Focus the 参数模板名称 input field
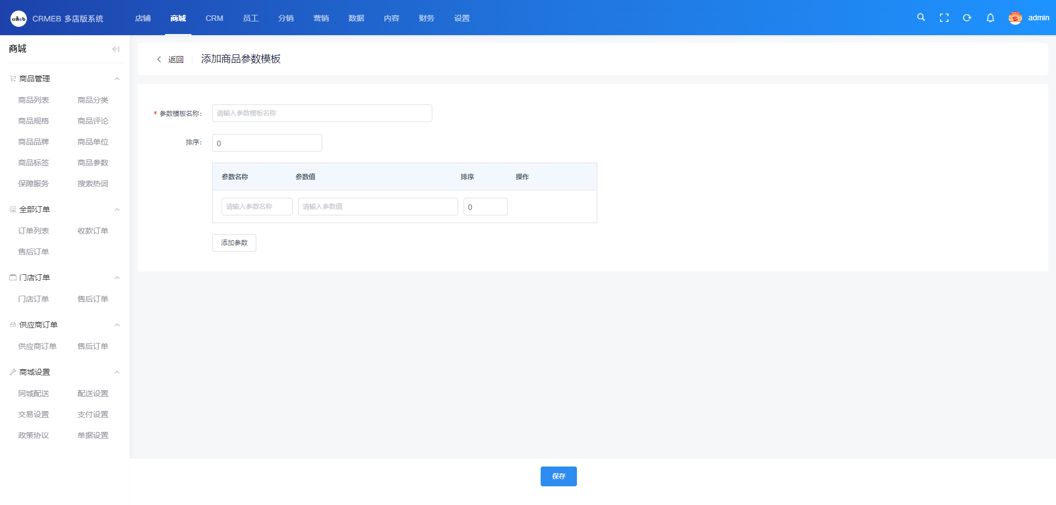This screenshot has width=1056, height=505. click(x=322, y=113)
